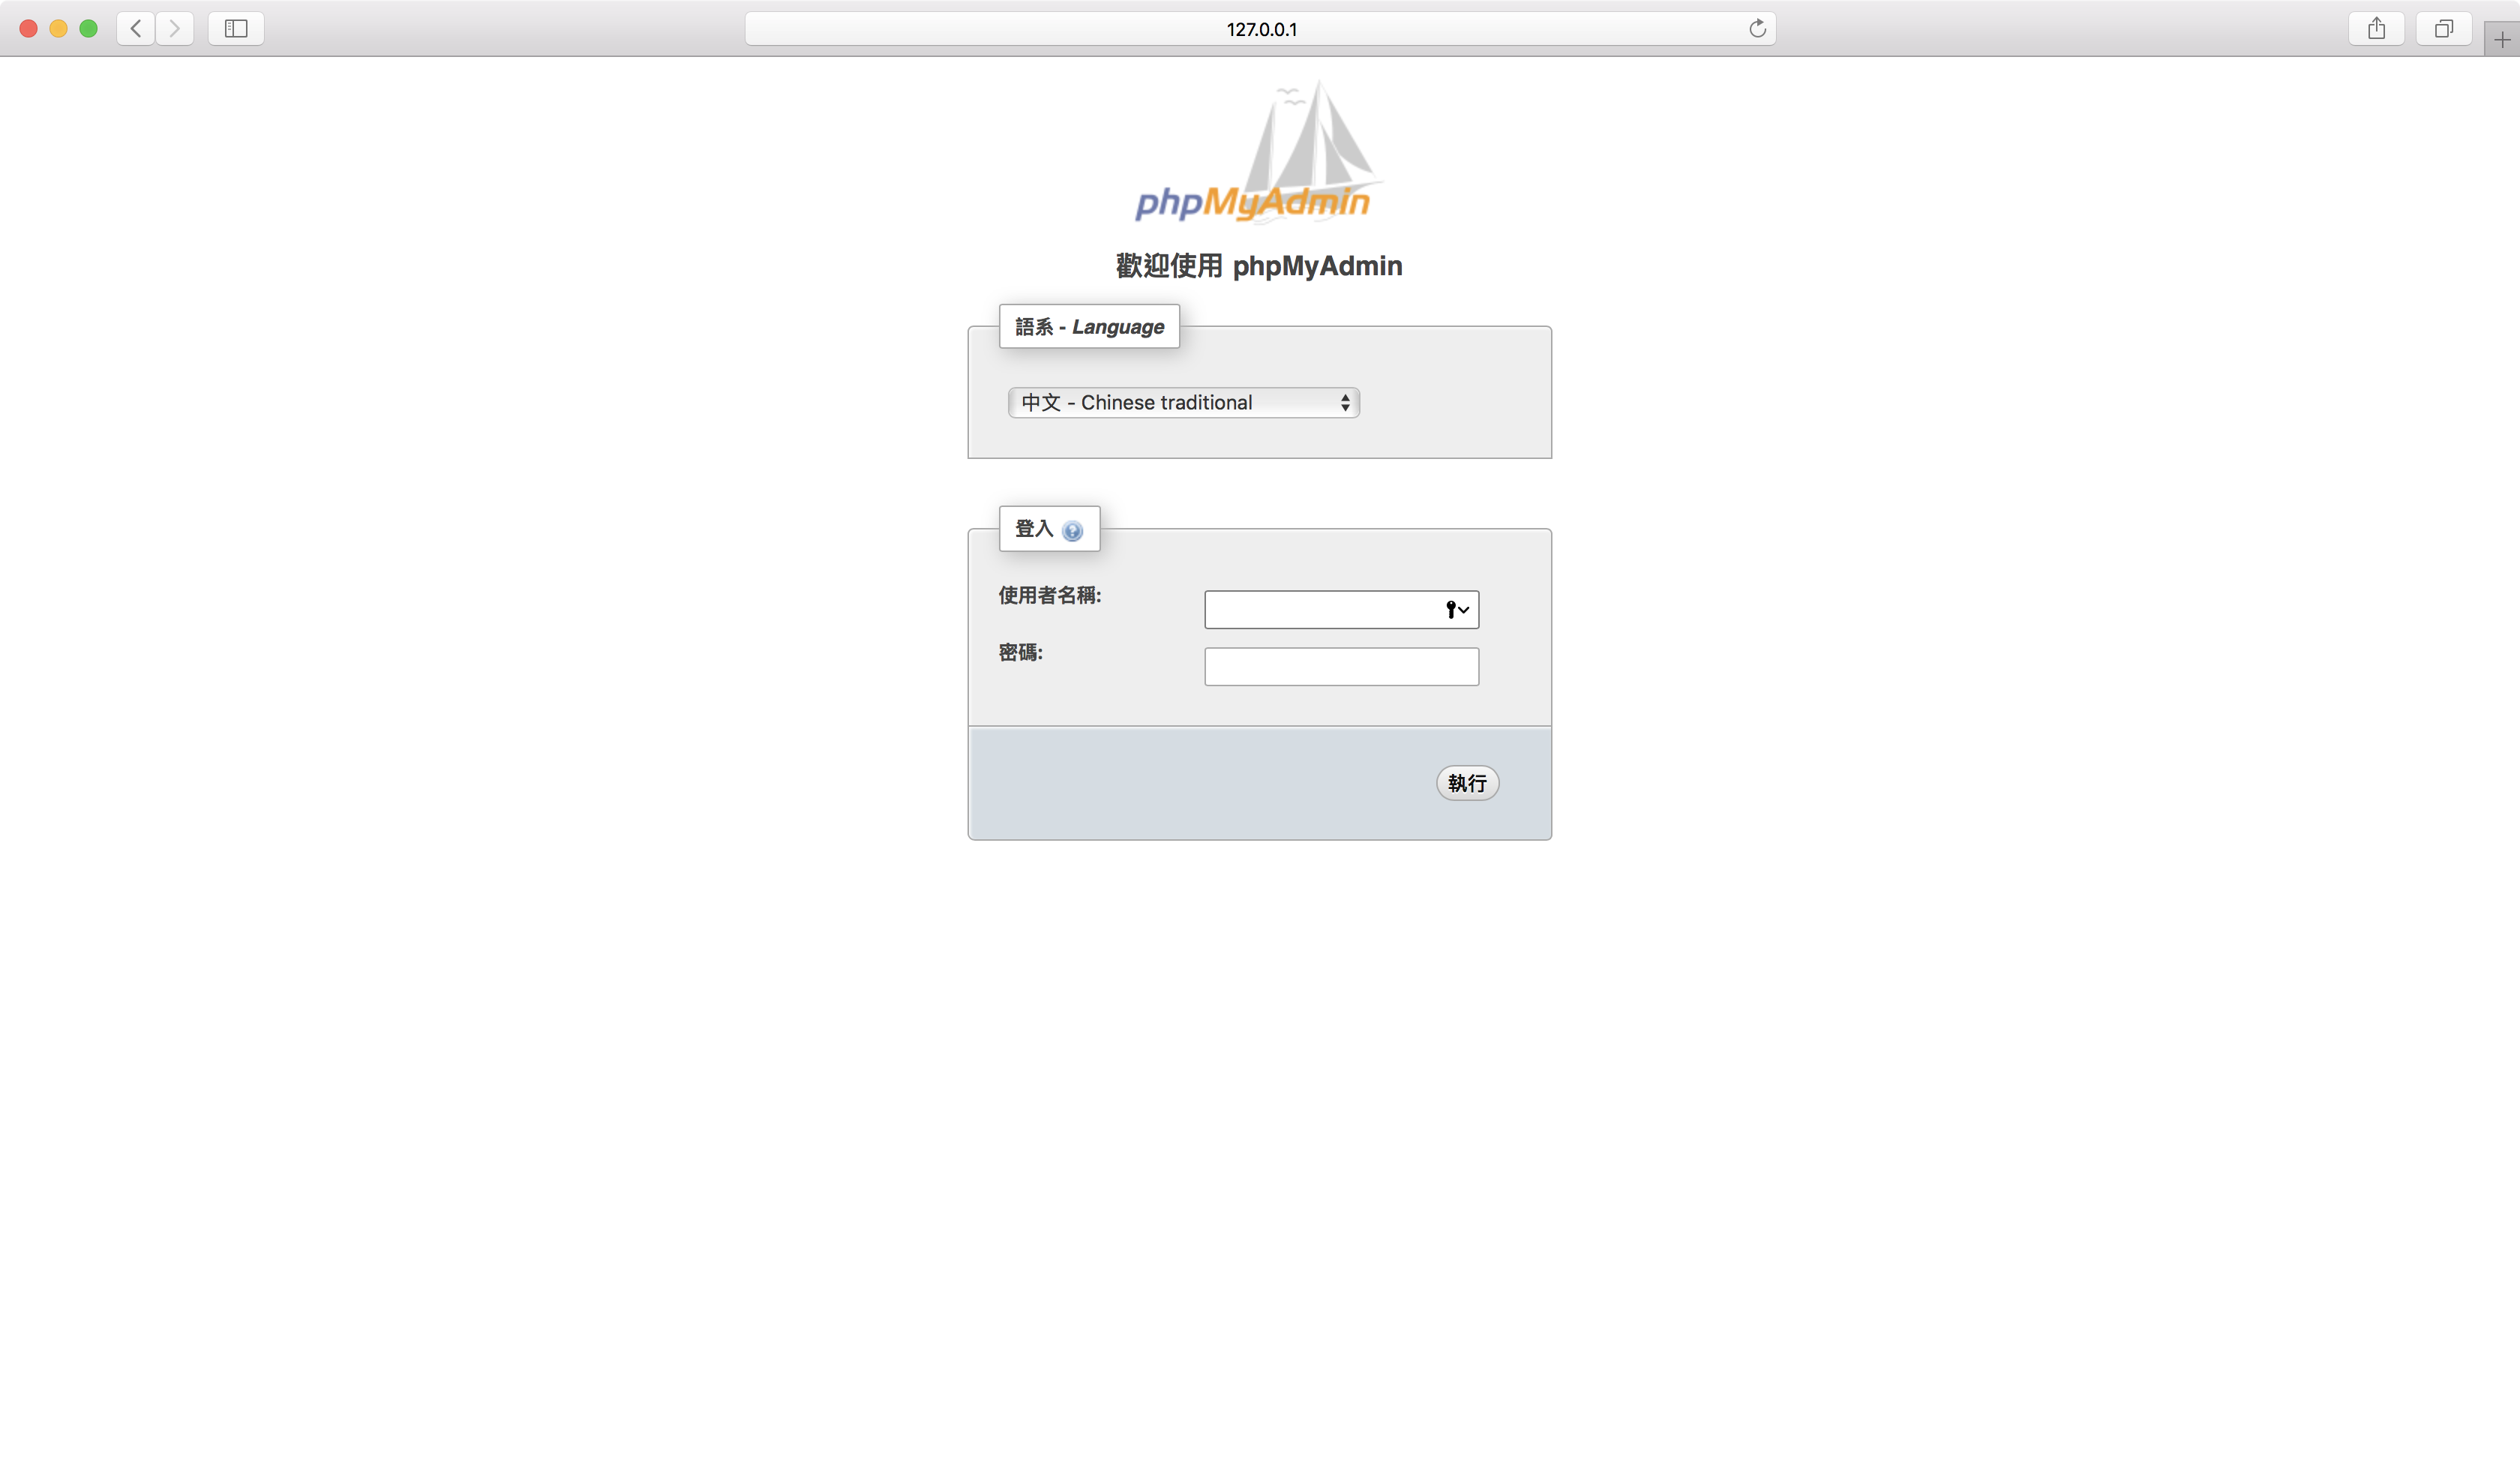
Task: Show the tab overview icon
Action: tap(2443, 28)
